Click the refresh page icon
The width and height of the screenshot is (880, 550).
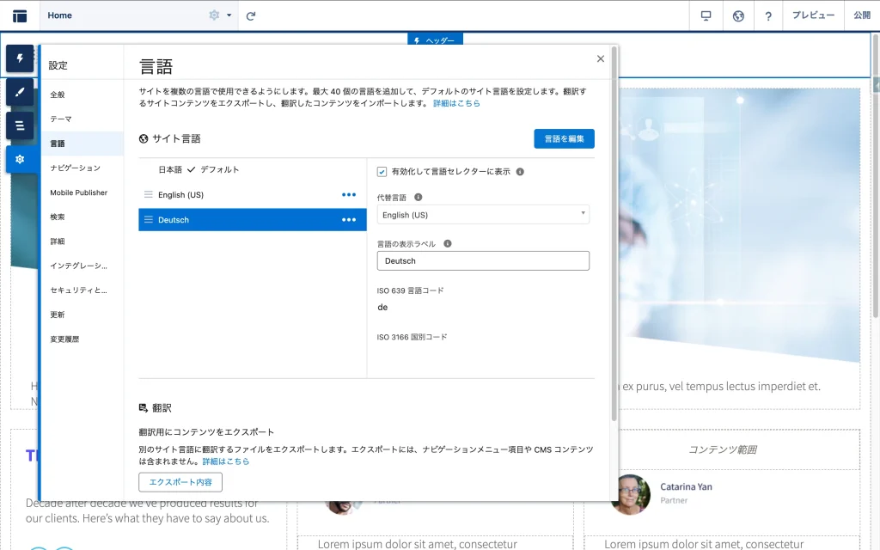(251, 15)
